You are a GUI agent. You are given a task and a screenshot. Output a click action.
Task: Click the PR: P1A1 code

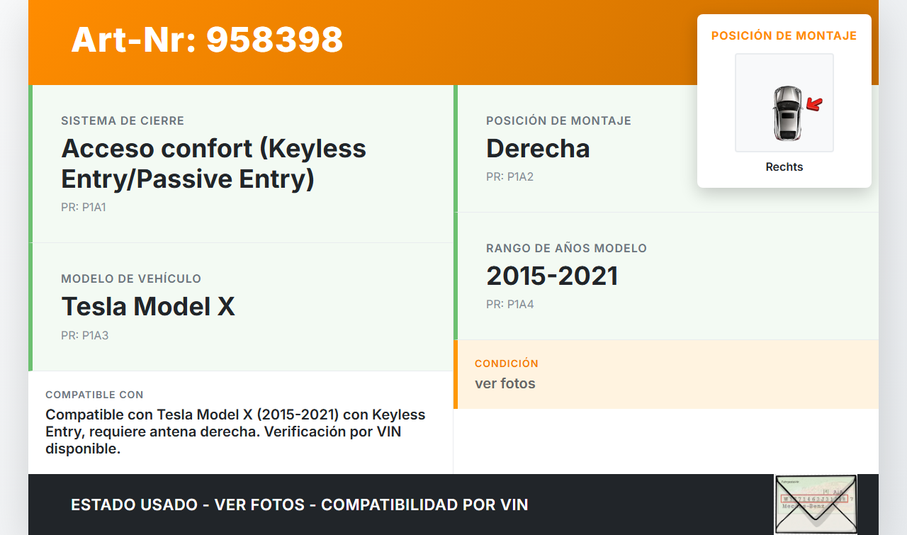tap(84, 208)
